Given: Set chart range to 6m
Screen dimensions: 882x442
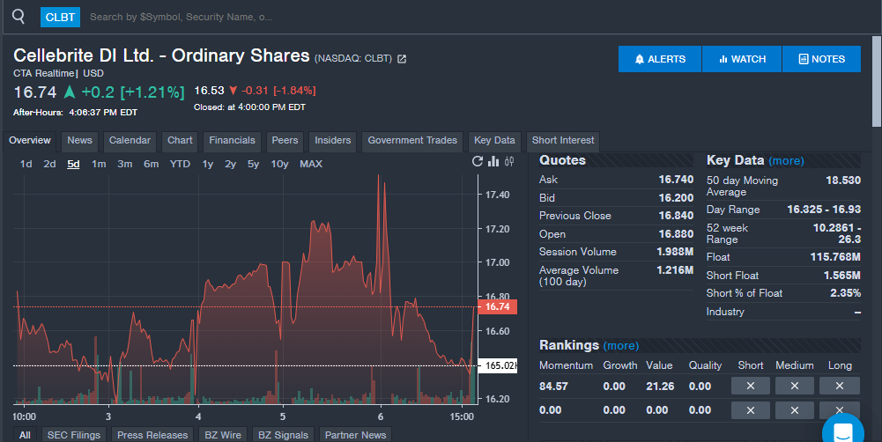Looking at the screenshot, I should coord(151,164).
